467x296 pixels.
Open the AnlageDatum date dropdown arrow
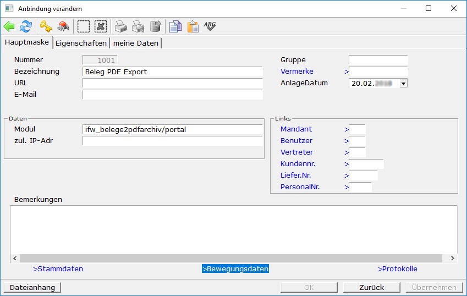[403, 84]
